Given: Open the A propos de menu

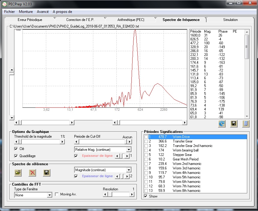Looking at the screenshot, I should 62,12.
